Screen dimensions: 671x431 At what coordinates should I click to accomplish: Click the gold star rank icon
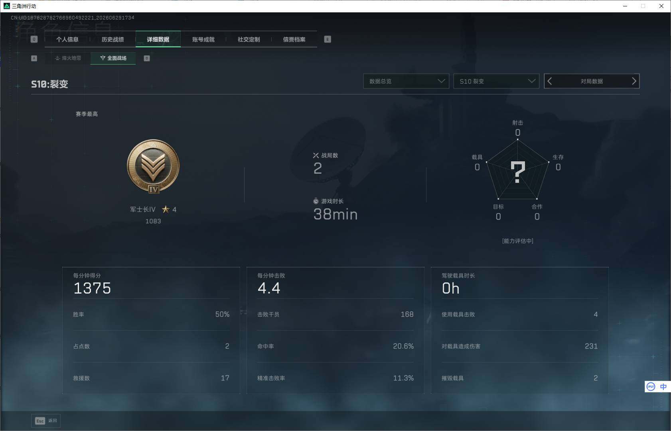(166, 209)
